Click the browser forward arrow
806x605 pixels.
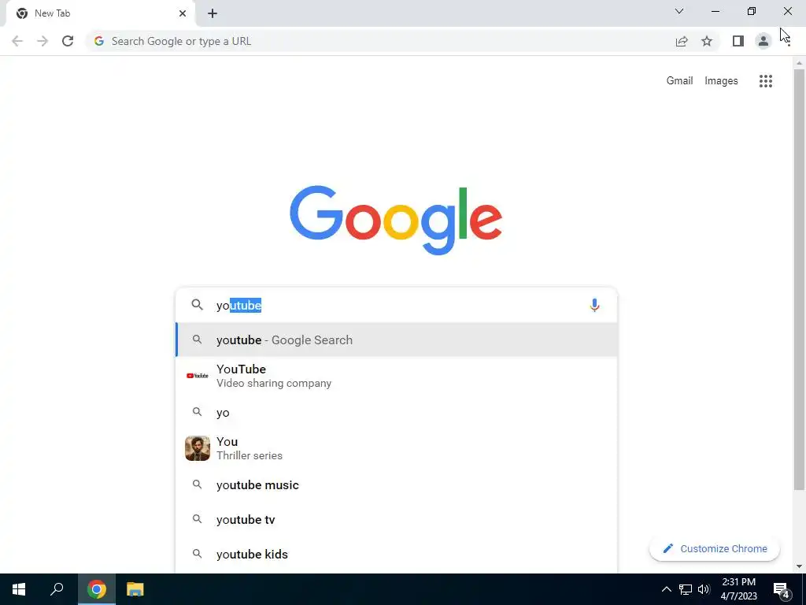[x=43, y=41]
